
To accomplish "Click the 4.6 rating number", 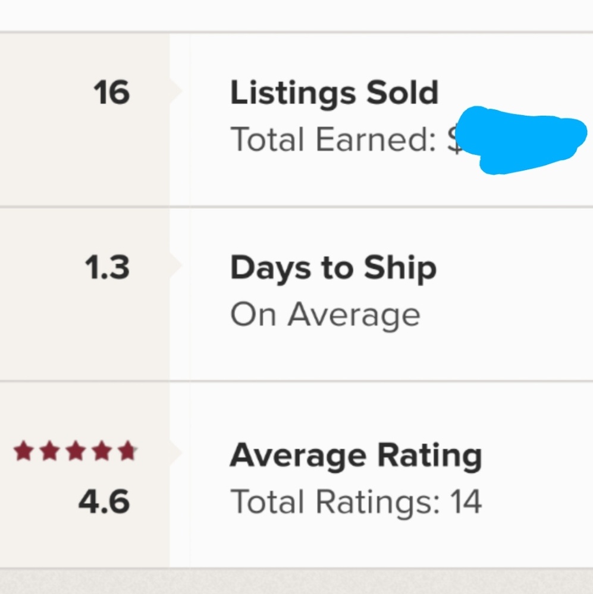I will (103, 502).
